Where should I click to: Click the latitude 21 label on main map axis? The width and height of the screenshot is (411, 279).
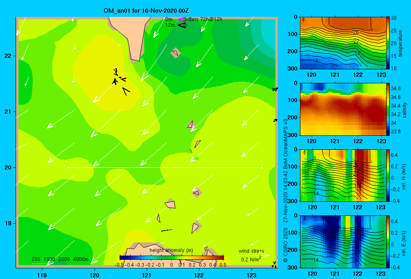(8, 112)
